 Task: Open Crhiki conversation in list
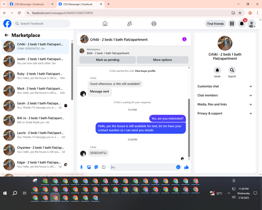tap(36, 47)
